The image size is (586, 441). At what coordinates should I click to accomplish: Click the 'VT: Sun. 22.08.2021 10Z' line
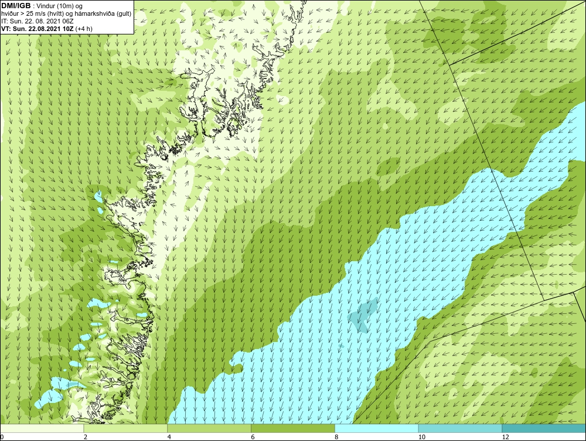click(38, 29)
